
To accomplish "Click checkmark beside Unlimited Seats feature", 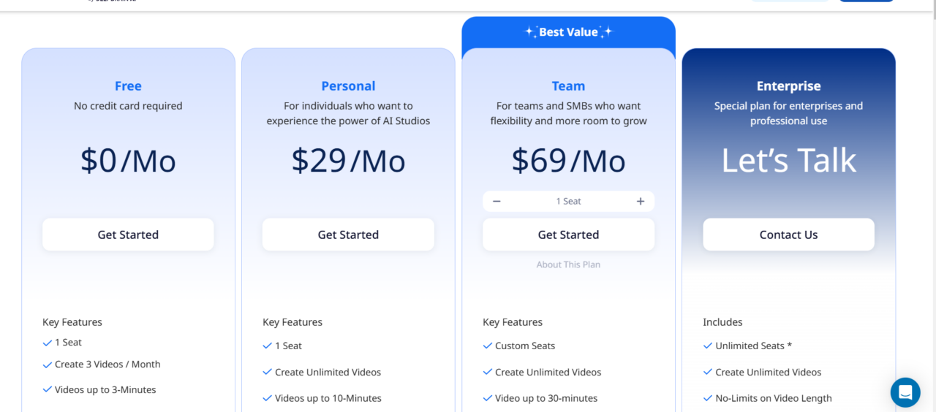I will [x=708, y=346].
